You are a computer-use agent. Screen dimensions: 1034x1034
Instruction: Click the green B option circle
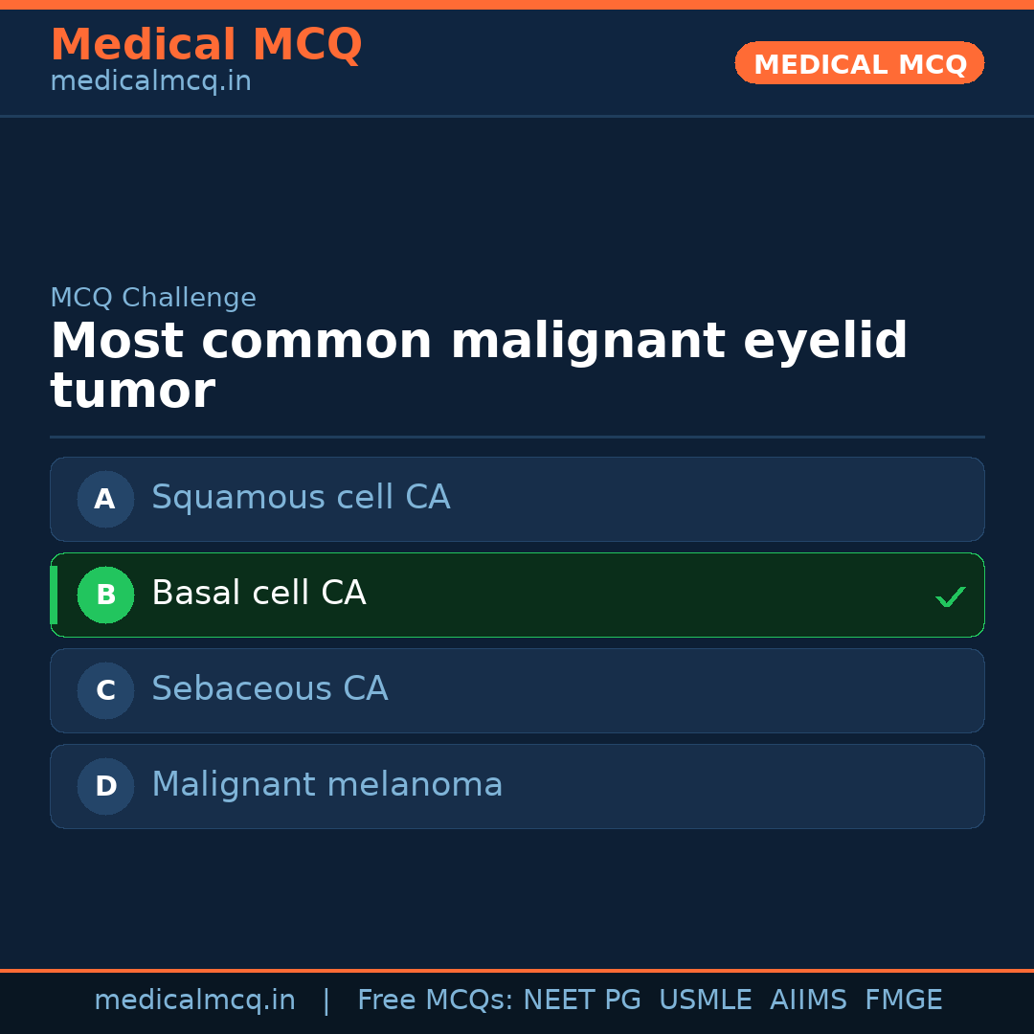(x=105, y=595)
